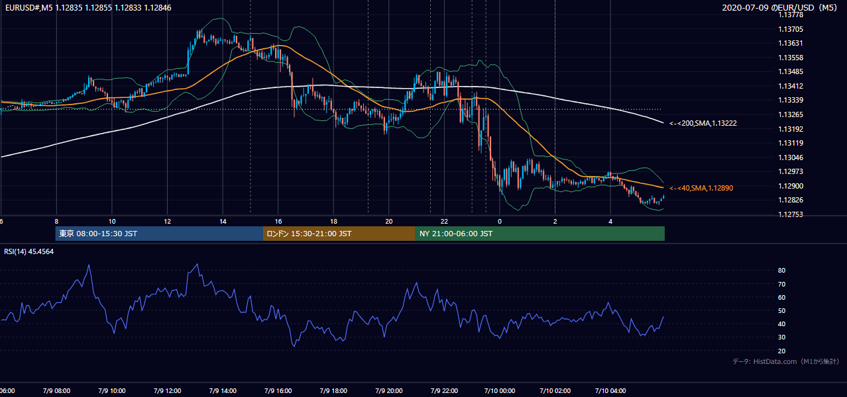Screen dimensions: 847x397
Task: Click bottom time label 7/9 08:00
Action: 56,391
